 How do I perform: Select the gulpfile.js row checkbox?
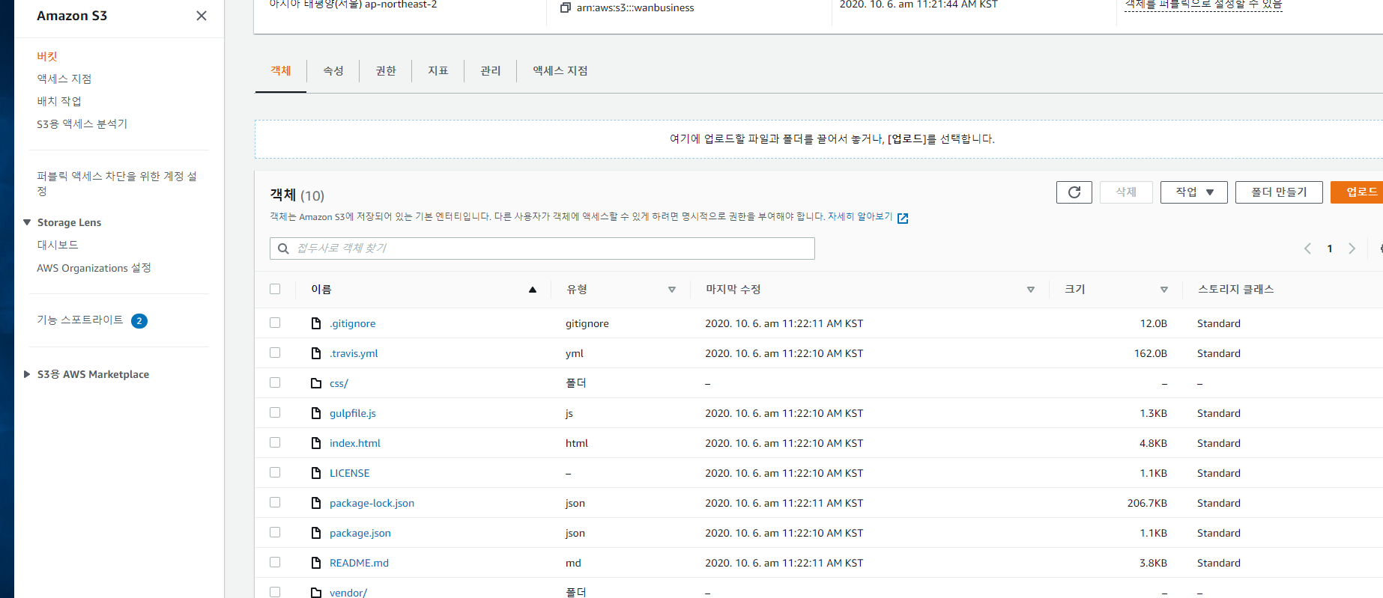coord(275,412)
